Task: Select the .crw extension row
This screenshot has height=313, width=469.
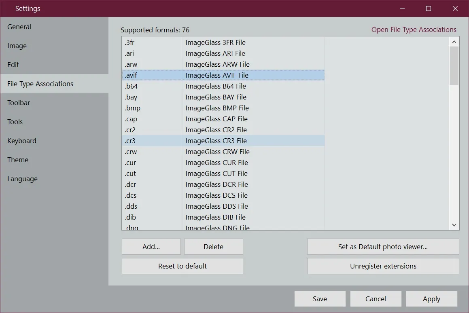Action: pyautogui.click(x=223, y=152)
